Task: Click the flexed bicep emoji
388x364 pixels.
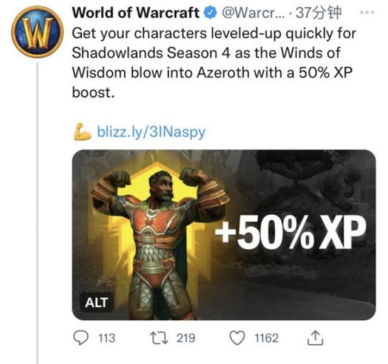Action: click(82, 132)
